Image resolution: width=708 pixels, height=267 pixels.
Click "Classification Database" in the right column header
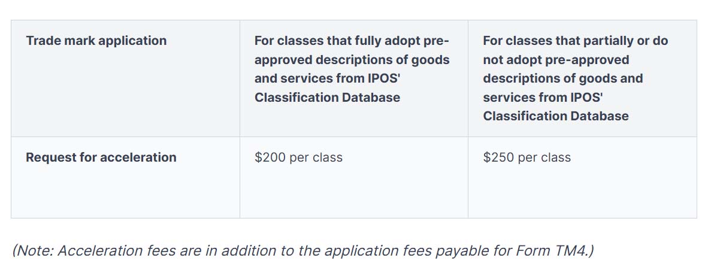[x=556, y=116]
